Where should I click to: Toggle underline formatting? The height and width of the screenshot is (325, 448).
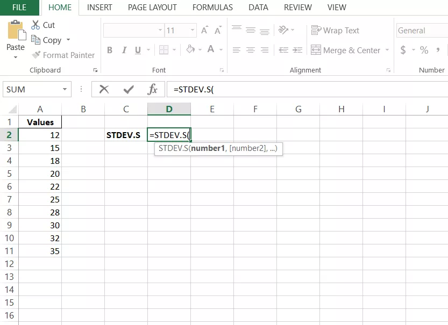pos(137,50)
